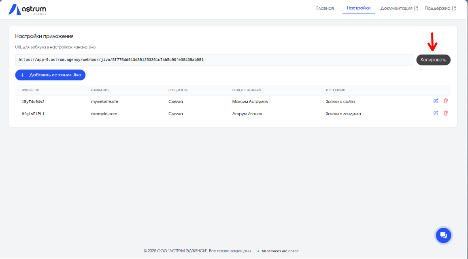Click the СУЩНОСТЬ column header

(178, 90)
